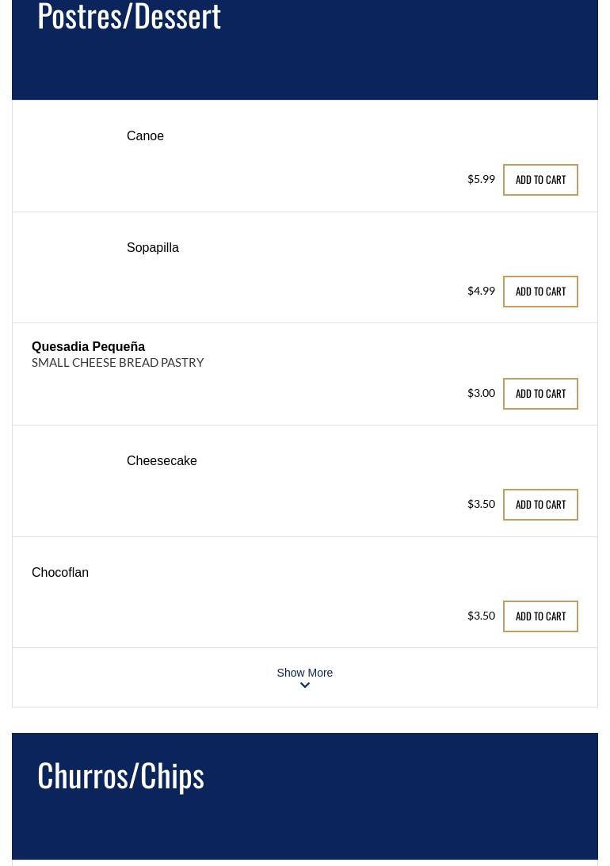Add Cheesecake to cart
This screenshot has height=866, width=610.
click(540, 505)
